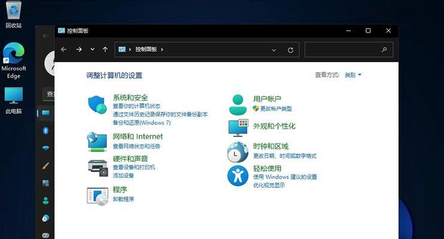The image size is (444, 239).
Task: Click the search magnifier icon
Action: pos(384,50)
